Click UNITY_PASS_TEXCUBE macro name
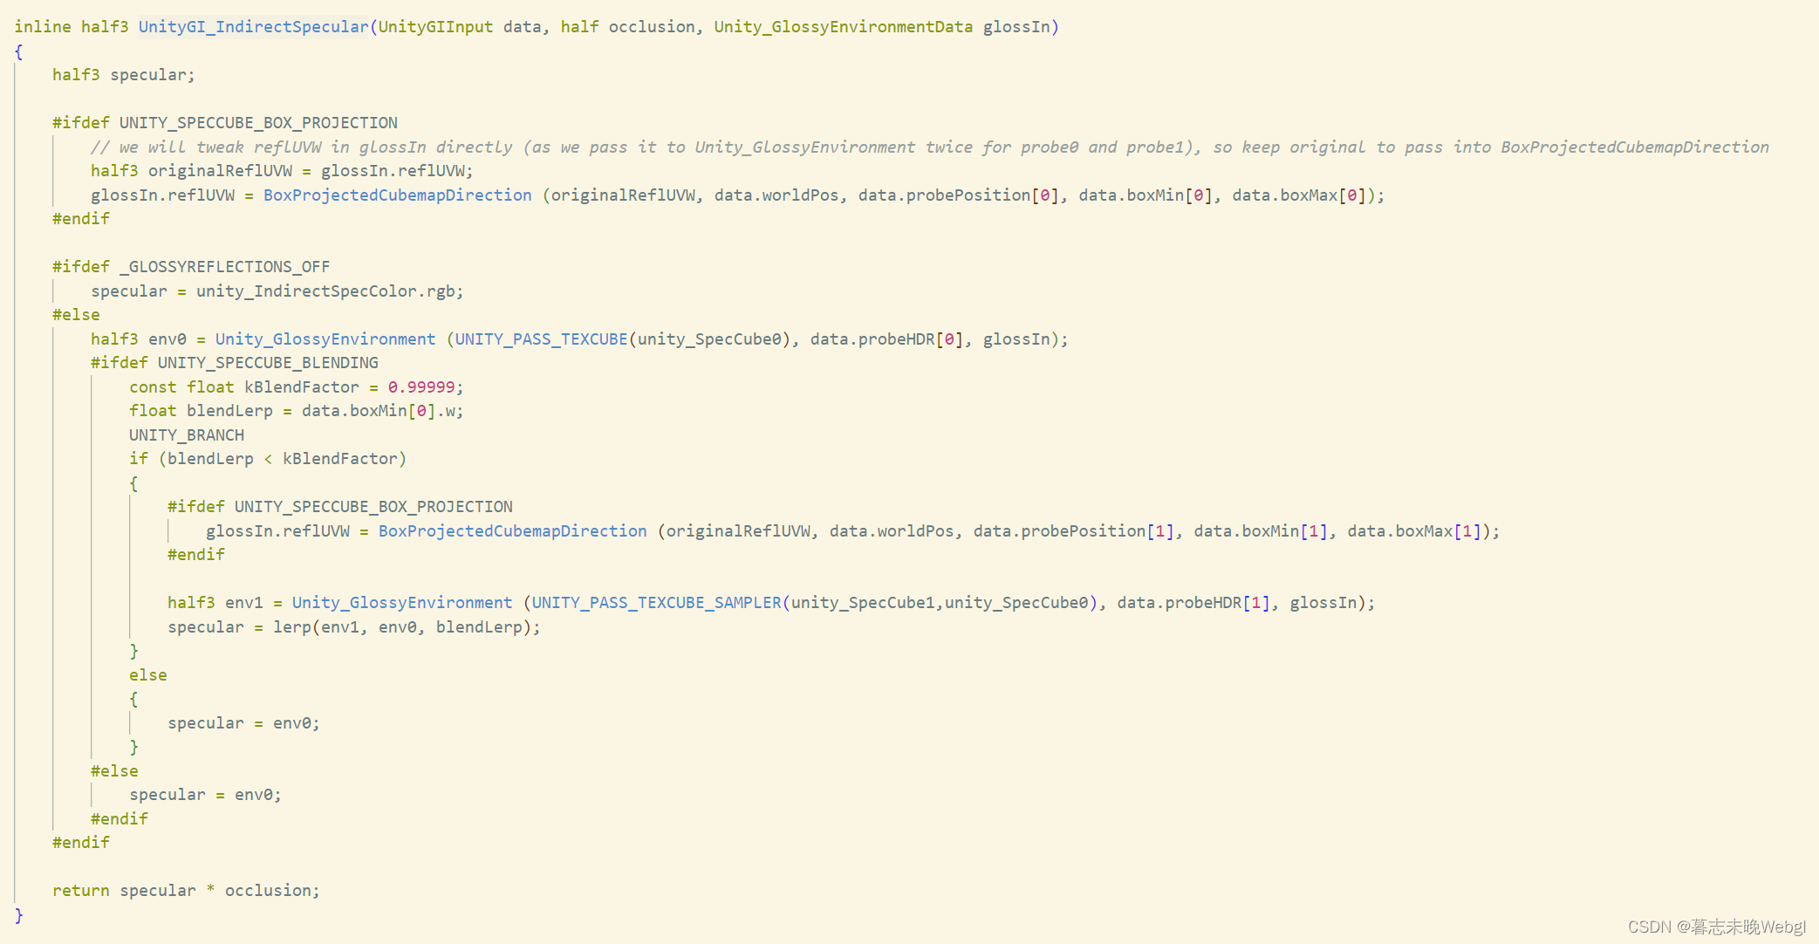Viewport: 1819px width, 944px height. click(x=541, y=339)
